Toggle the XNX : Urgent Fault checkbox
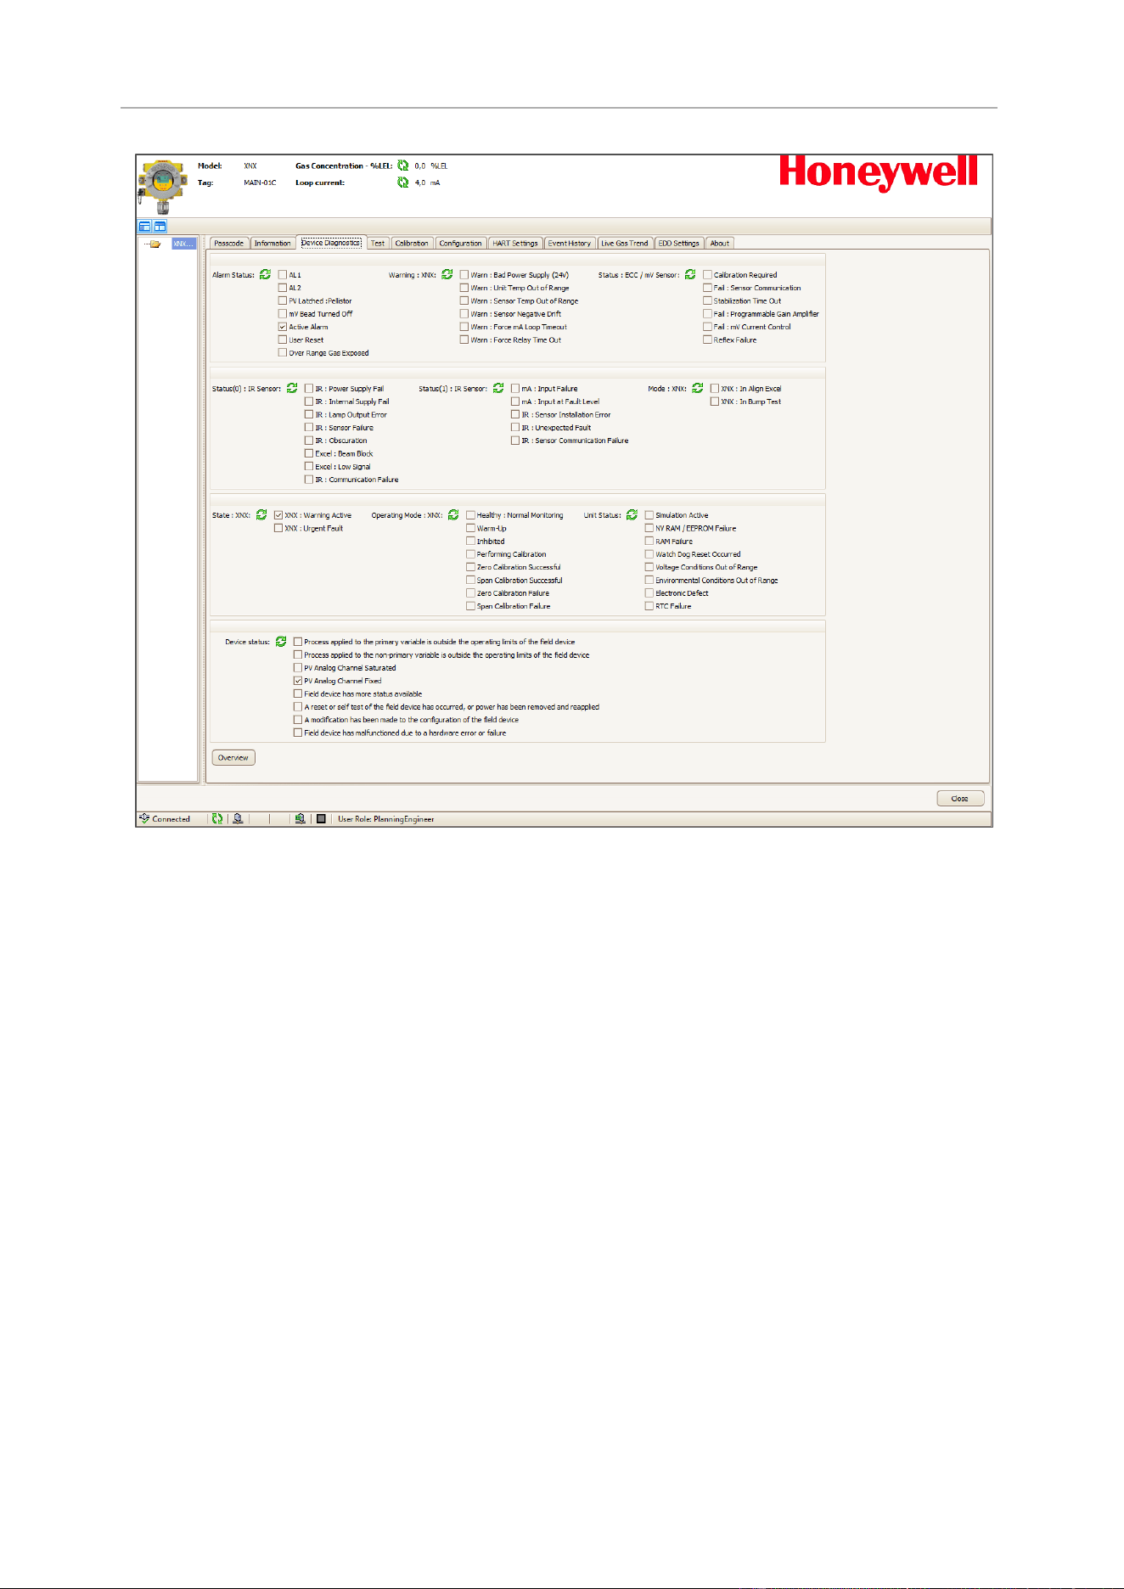1124x1589 pixels. [x=278, y=528]
